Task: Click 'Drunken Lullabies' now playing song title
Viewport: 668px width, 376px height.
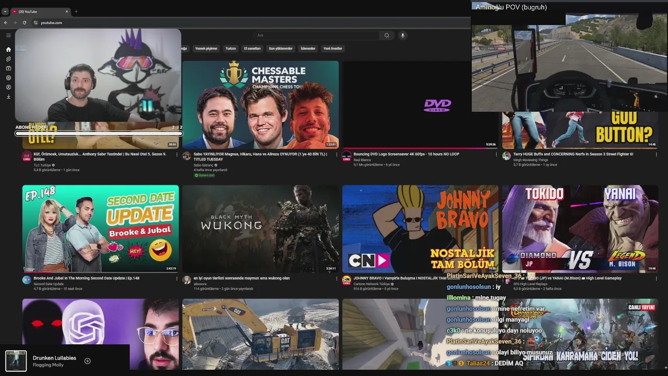Action: pyautogui.click(x=54, y=358)
